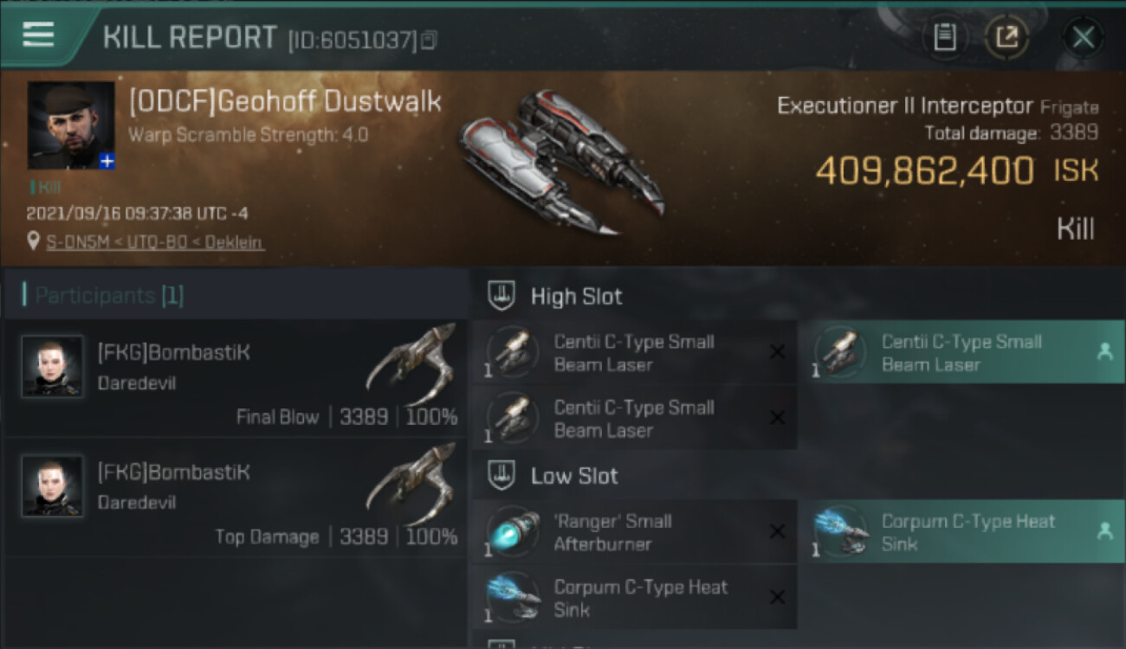Click X beside 'Ranger' Small Afterburner

777,531
